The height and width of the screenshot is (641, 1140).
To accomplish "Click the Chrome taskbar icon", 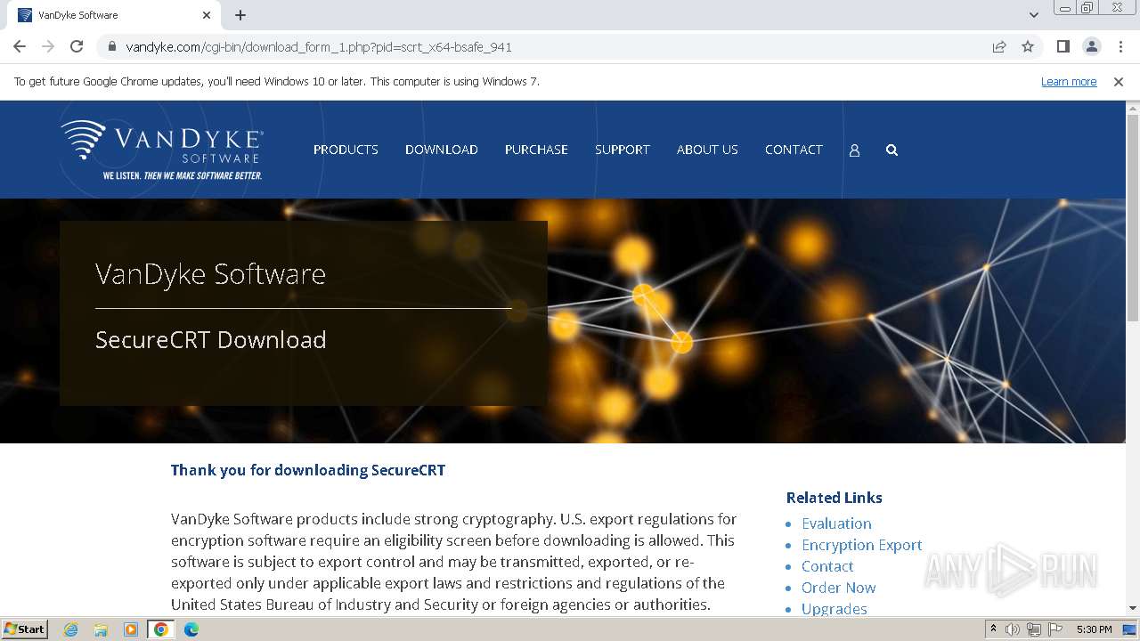I will pyautogui.click(x=161, y=629).
